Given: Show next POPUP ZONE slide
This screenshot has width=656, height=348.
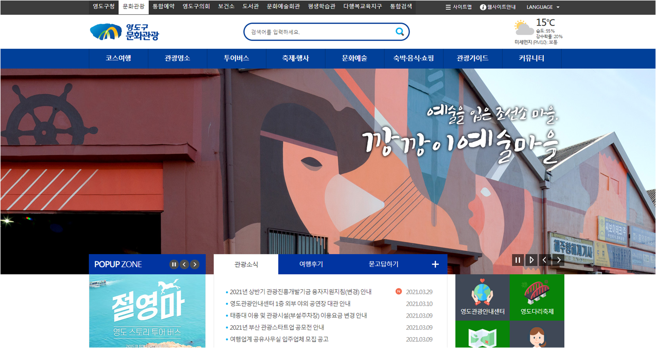Looking at the screenshot, I should [x=195, y=264].
